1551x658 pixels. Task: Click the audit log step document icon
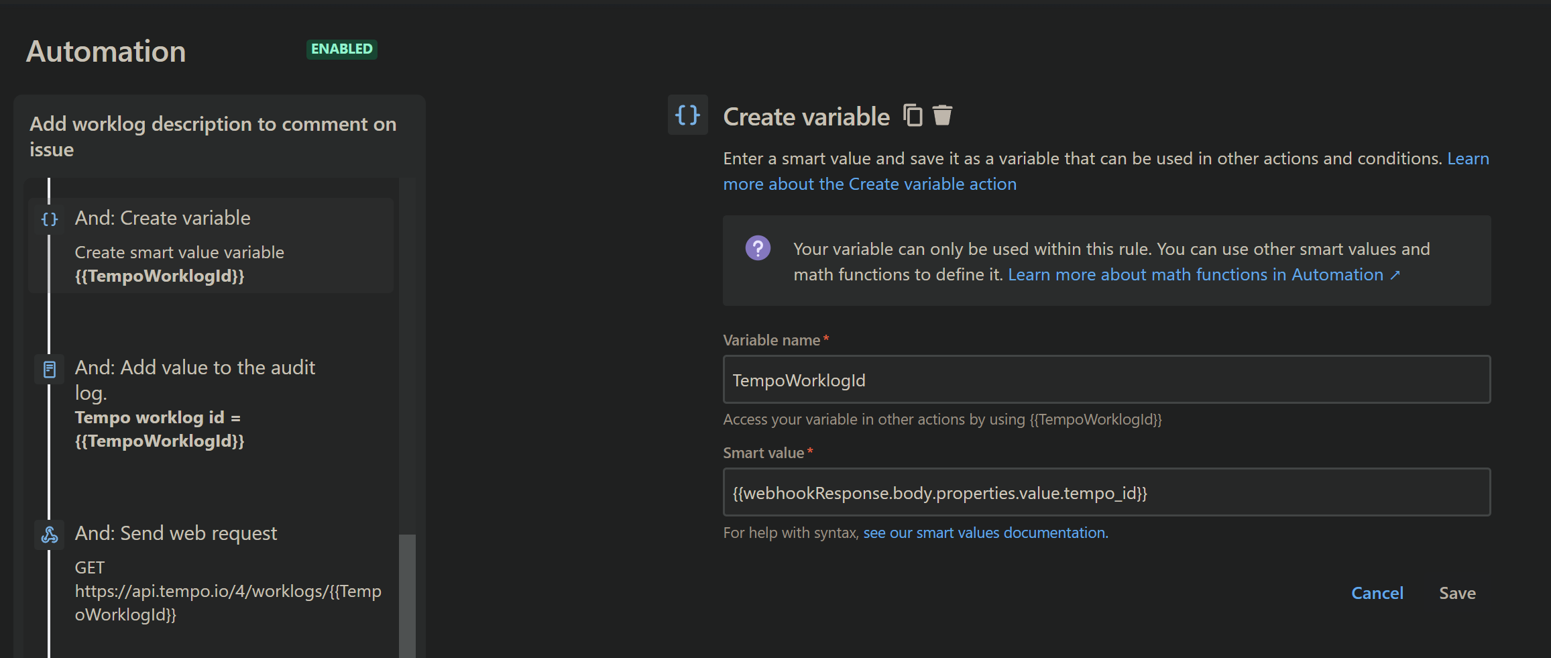[50, 369]
